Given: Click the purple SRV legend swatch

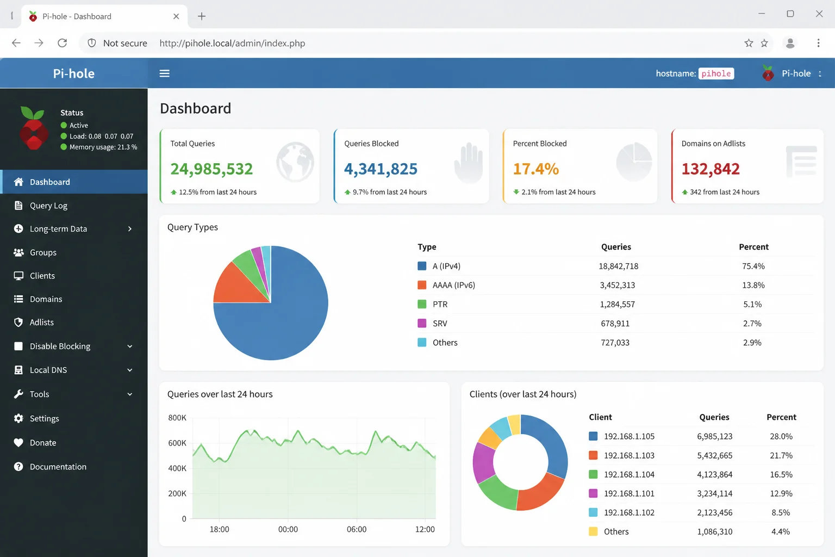Looking at the screenshot, I should coord(422,323).
